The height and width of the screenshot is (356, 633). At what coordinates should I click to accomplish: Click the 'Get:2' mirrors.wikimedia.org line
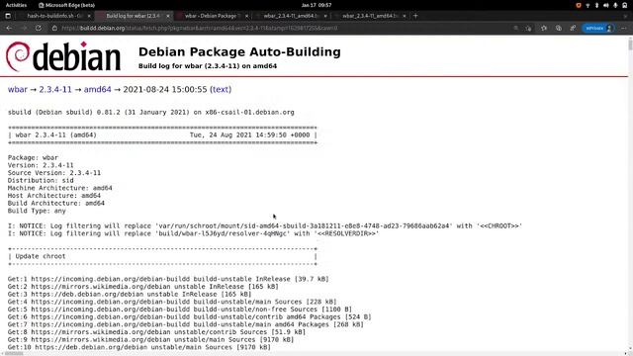(x=142, y=287)
